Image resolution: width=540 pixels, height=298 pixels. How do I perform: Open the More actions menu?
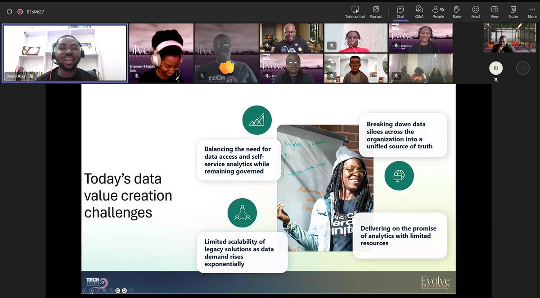532,12
